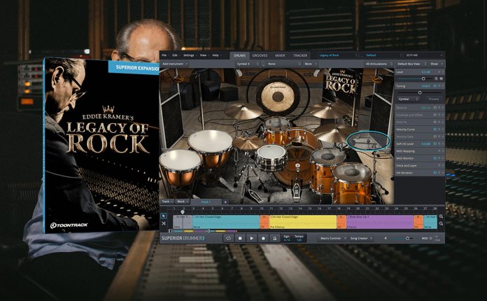
Task: Toggle the loop button
Action: (228, 238)
